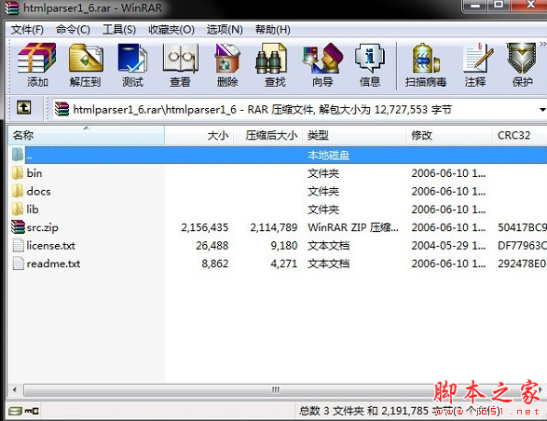
Task: Click size value 8,862
Action: [215, 264]
